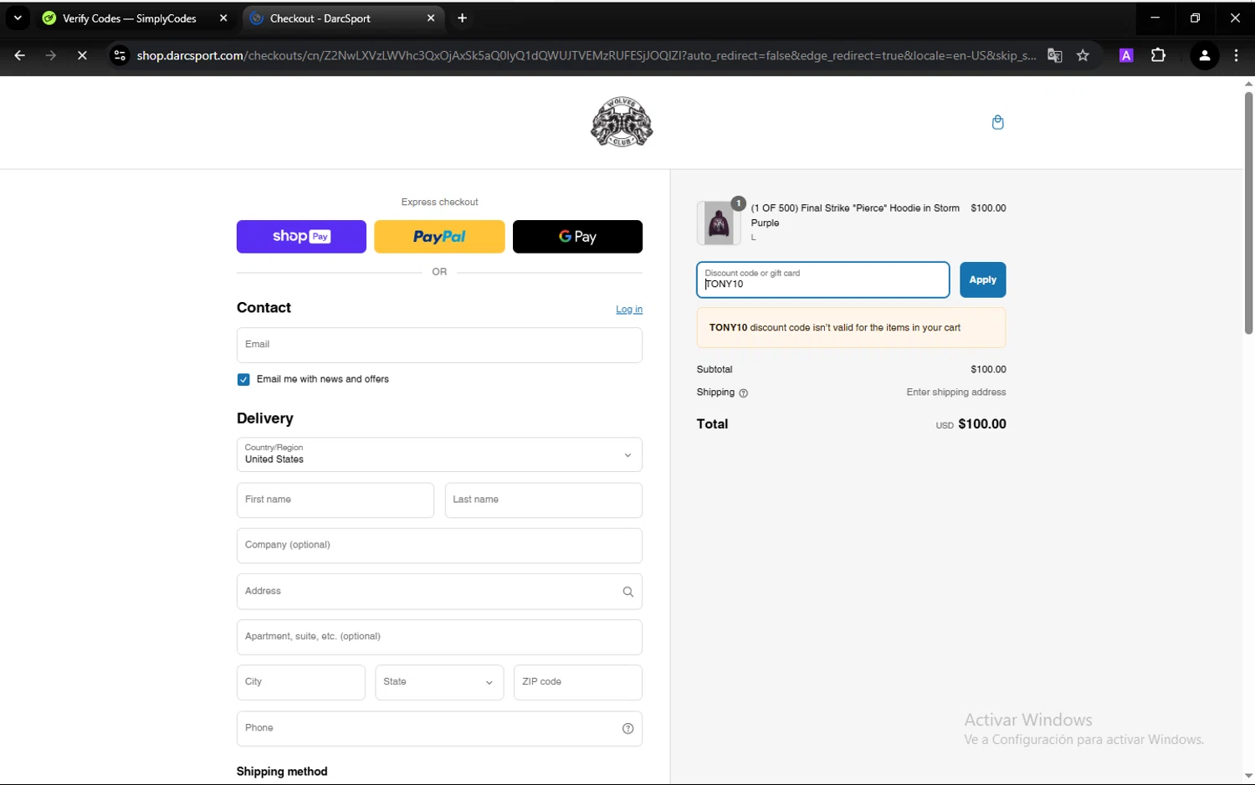Uncheck Email me with news and offers
The width and height of the screenshot is (1255, 785).
tap(243, 380)
